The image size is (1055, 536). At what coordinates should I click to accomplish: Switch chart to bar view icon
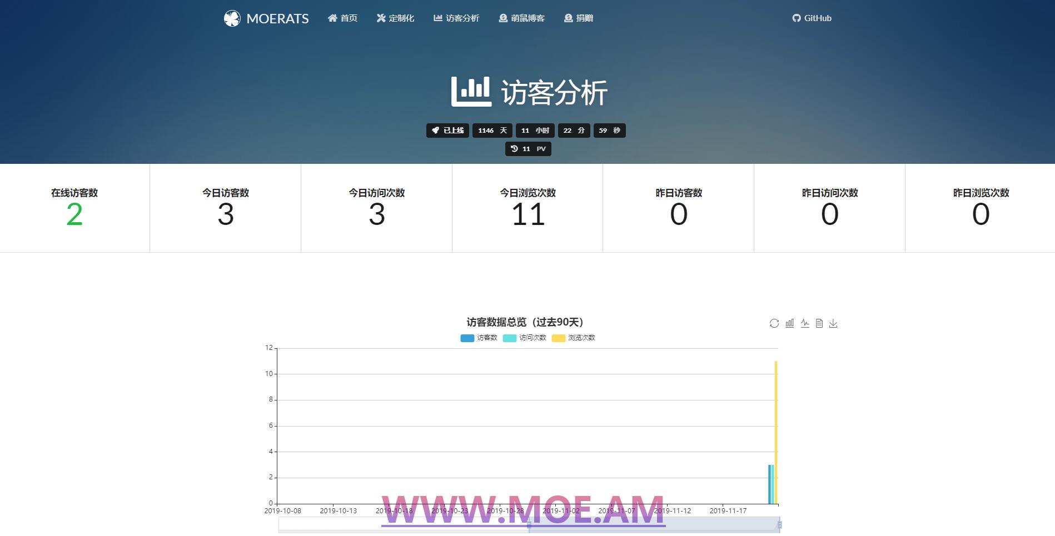(790, 323)
